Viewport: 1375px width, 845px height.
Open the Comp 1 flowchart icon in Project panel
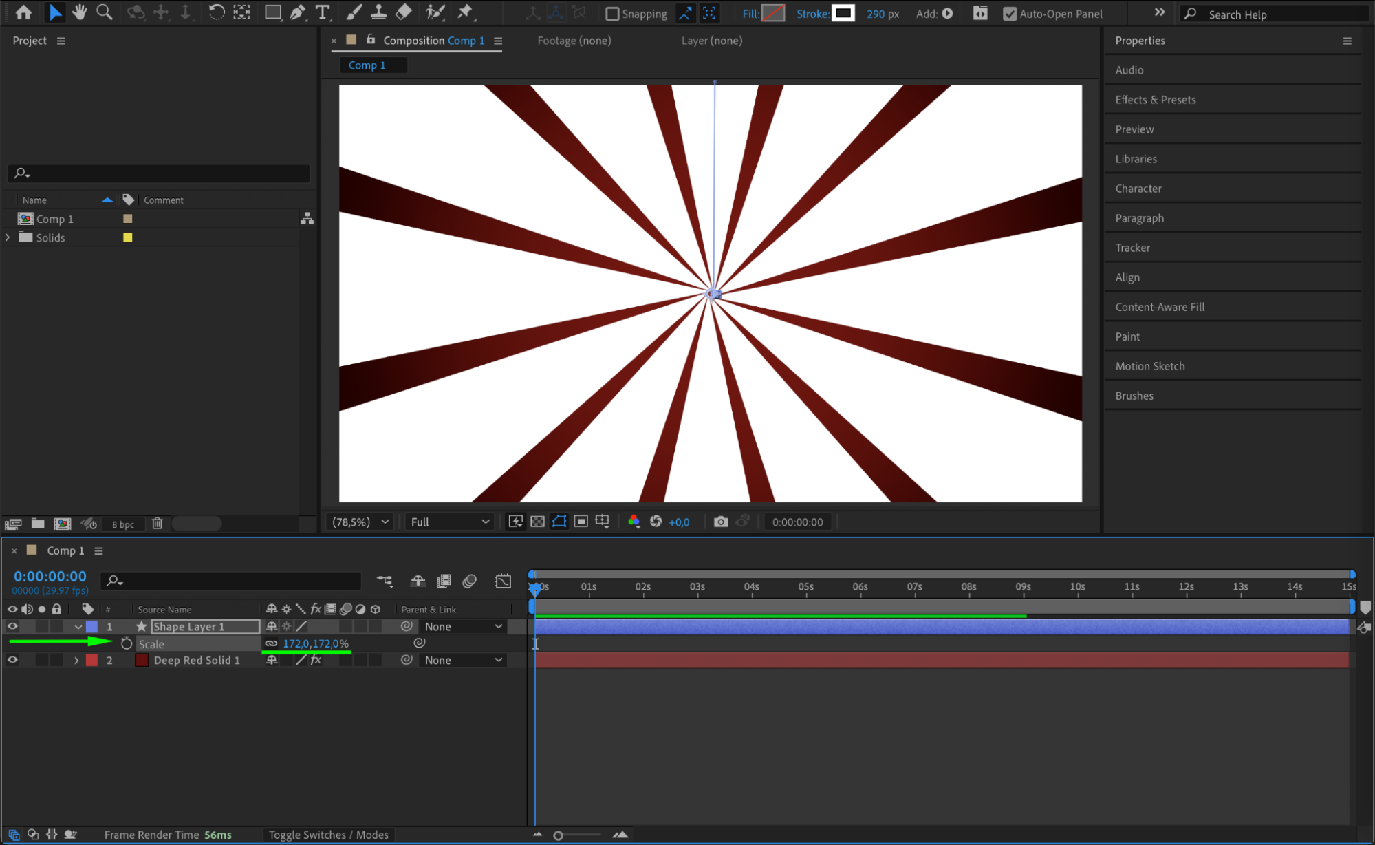307,219
